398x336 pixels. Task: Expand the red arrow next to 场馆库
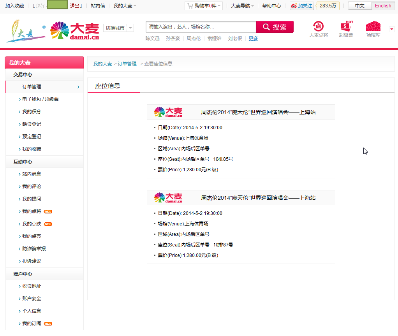coord(392,29)
